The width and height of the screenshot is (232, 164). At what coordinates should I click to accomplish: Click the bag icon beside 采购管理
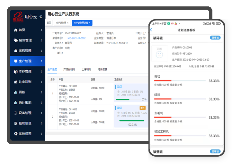16,51
